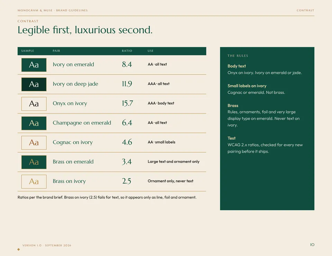
Task: Click the PAIR column header
Action: coord(56,51)
